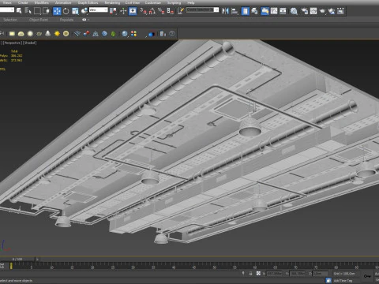The height and width of the screenshot is (284, 379).
Task: Open the Layer Explorer
Action: 254,11
